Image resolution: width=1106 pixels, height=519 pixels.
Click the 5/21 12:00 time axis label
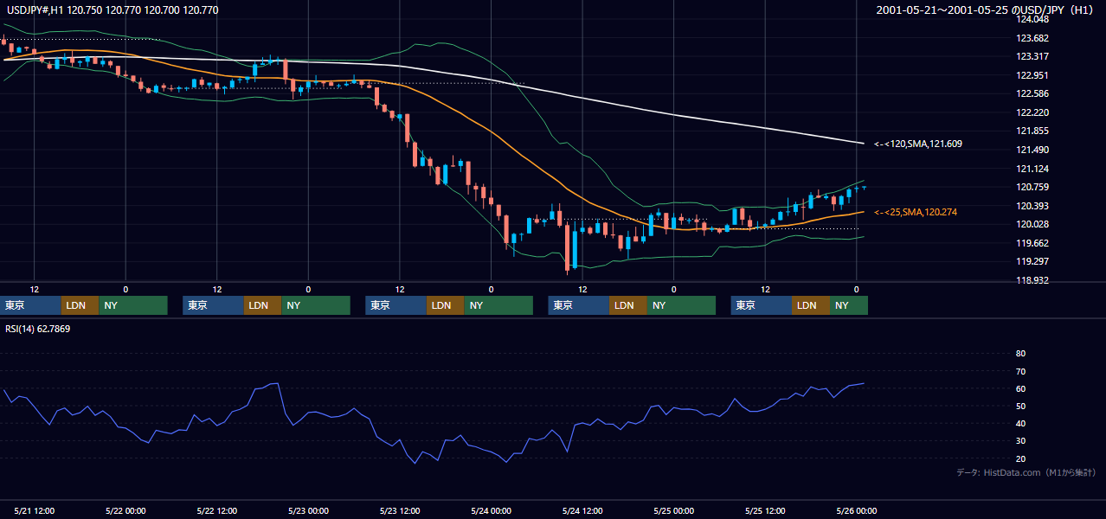[35, 511]
